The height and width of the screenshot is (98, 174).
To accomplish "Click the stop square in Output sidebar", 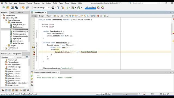I will click(x=32, y=82).
